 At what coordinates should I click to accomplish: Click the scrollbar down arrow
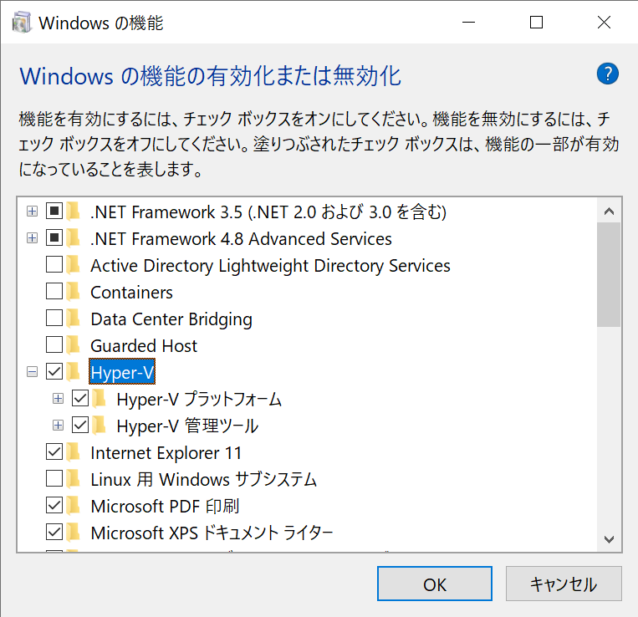609,539
